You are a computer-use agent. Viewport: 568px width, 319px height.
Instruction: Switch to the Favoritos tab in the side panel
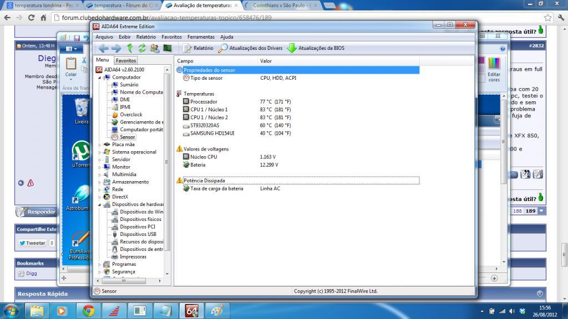click(x=126, y=61)
